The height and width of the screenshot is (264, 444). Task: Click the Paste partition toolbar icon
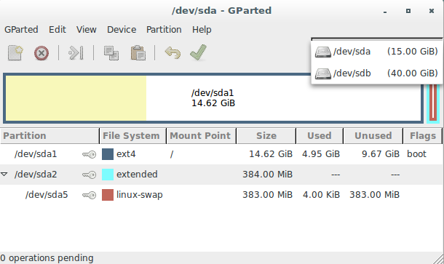coord(138,53)
